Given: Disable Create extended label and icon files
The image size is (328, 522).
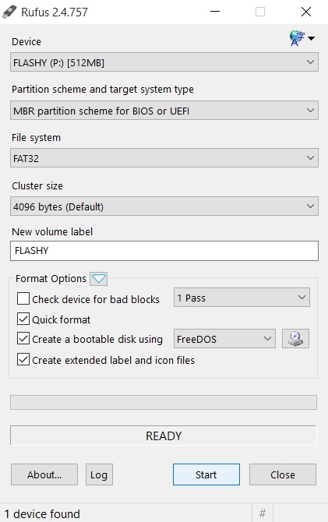Looking at the screenshot, I should 23,359.
